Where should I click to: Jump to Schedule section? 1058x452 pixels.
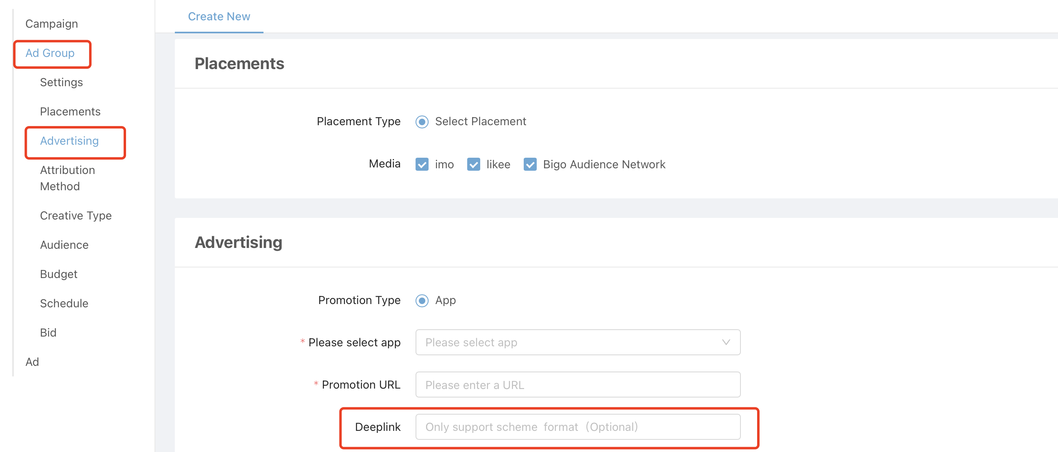pyautogui.click(x=64, y=303)
